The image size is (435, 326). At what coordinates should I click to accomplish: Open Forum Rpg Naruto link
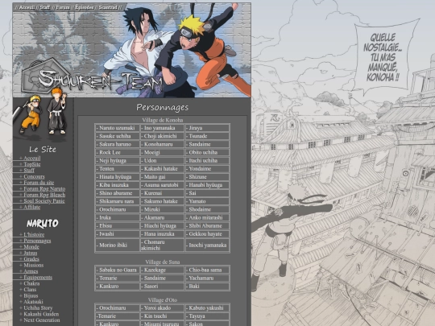pyautogui.click(x=44, y=188)
